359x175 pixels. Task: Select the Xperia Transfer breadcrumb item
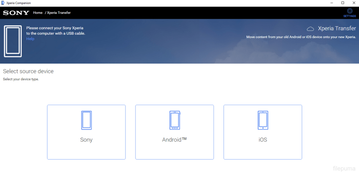(x=59, y=13)
